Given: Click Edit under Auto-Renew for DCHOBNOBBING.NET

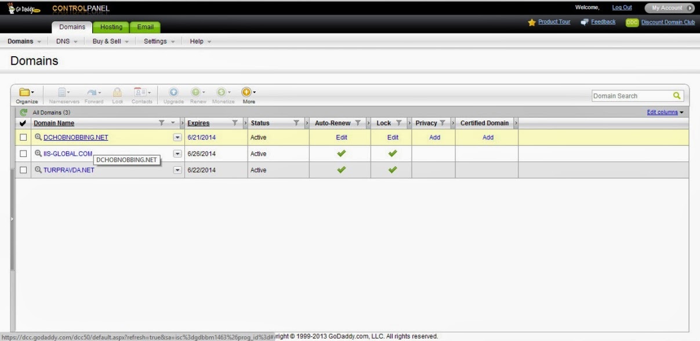Looking at the screenshot, I should (342, 138).
